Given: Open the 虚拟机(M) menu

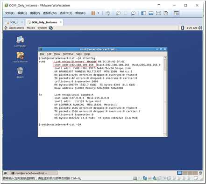Looking at the screenshot, I should 50,13.
